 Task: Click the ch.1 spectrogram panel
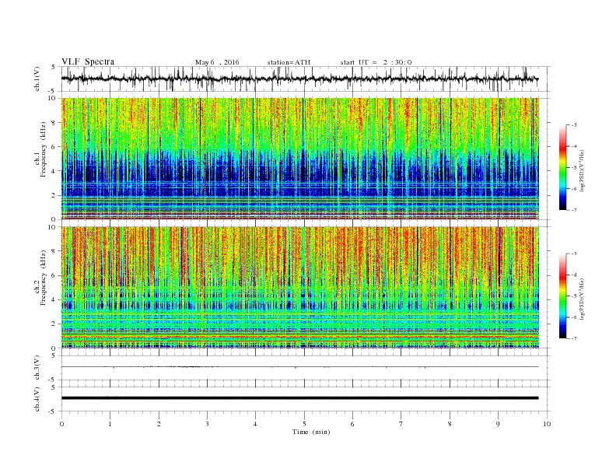pyautogui.click(x=300, y=159)
